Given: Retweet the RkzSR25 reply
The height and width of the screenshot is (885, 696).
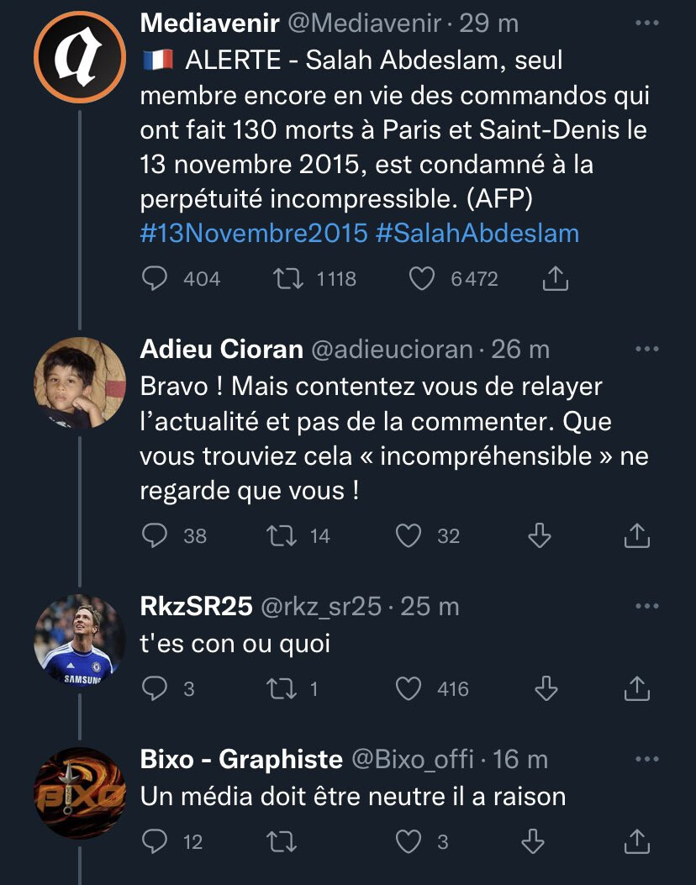Looking at the screenshot, I should (283, 689).
